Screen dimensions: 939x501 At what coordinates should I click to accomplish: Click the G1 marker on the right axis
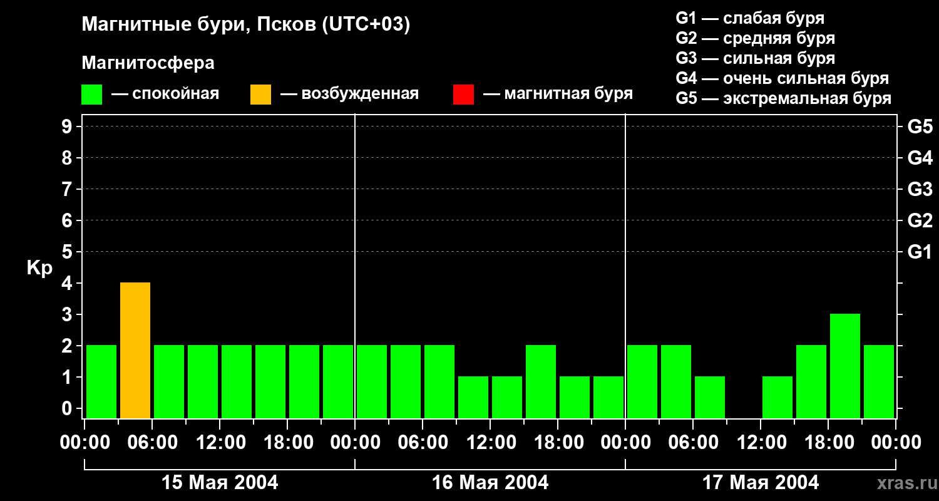920,252
